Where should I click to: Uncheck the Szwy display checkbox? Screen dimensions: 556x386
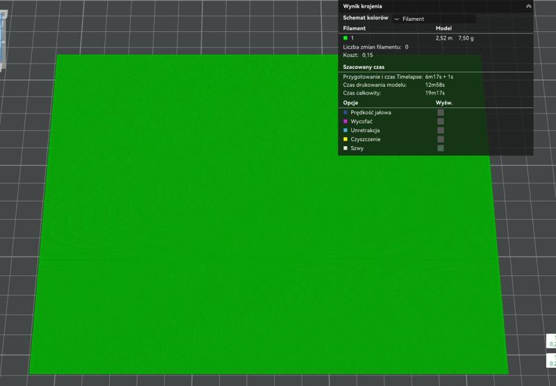click(x=441, y=148)
